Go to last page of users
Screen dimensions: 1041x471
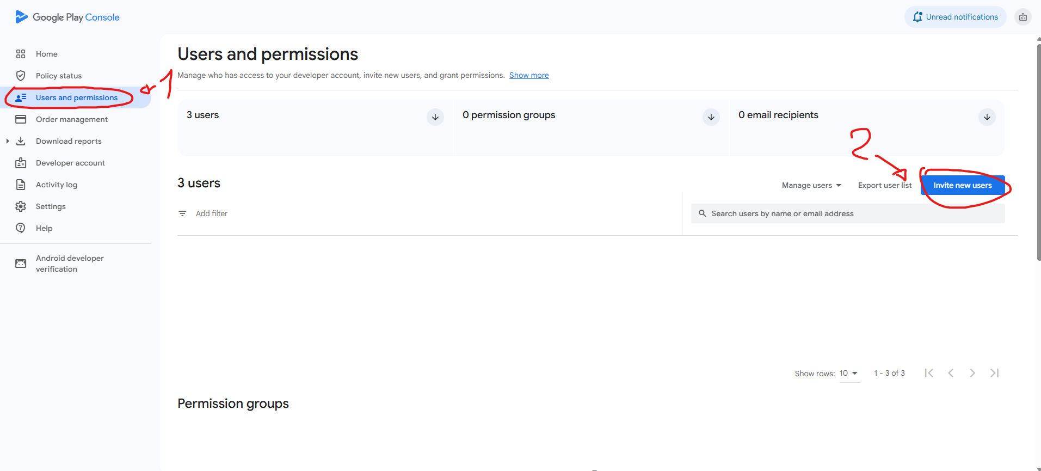[994, 373]
